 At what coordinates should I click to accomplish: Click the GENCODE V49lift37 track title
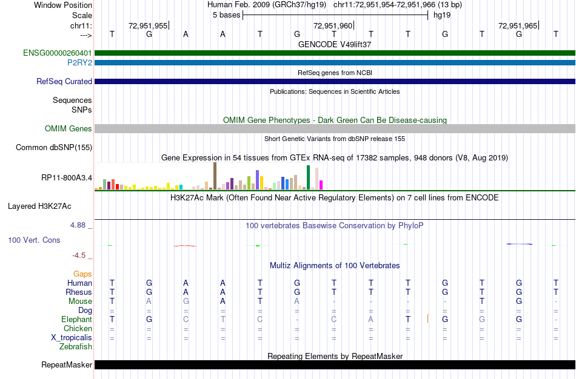335,44
